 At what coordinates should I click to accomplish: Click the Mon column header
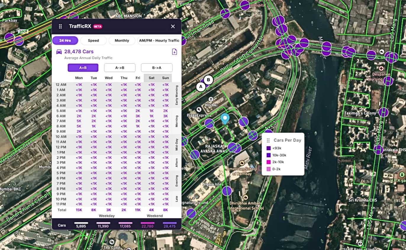point(79,78)
